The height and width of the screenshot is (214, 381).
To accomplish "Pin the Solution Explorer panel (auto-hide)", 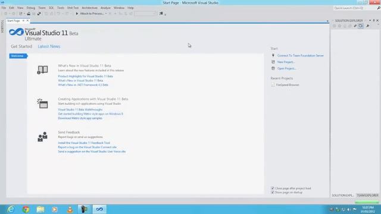I will 374,21.
